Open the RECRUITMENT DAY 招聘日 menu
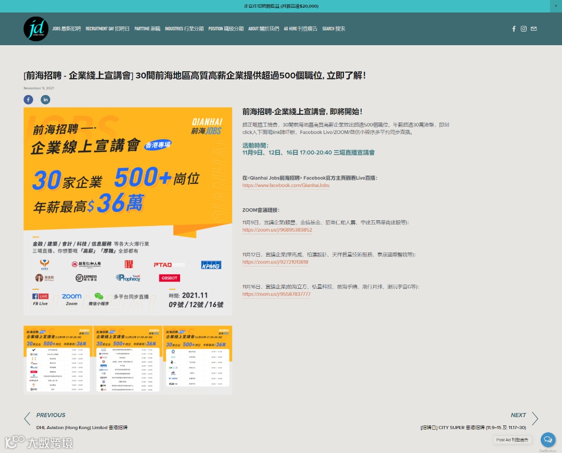The height and width of the screenshot is (453, 562). (x=108, y=29)
